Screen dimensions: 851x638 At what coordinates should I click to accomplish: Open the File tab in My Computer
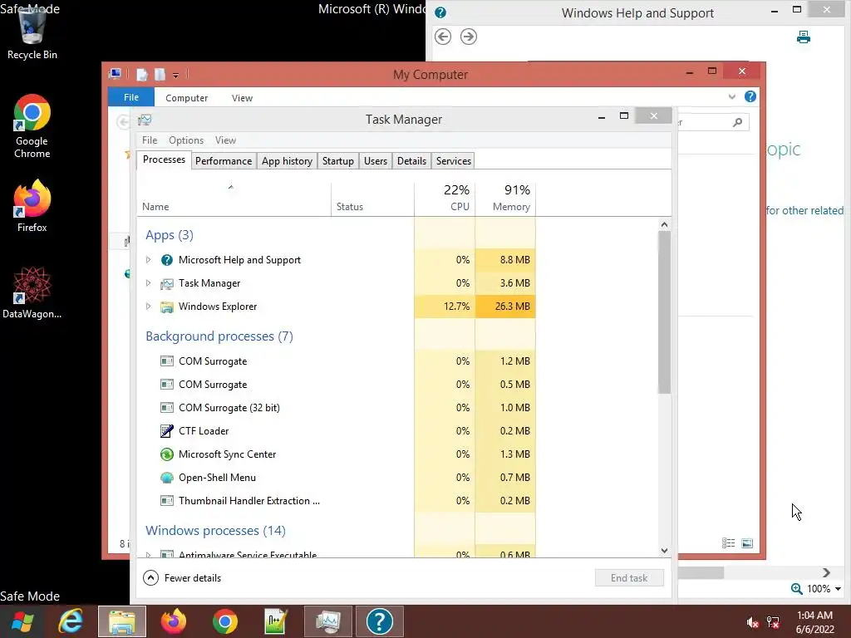point(131,97)
